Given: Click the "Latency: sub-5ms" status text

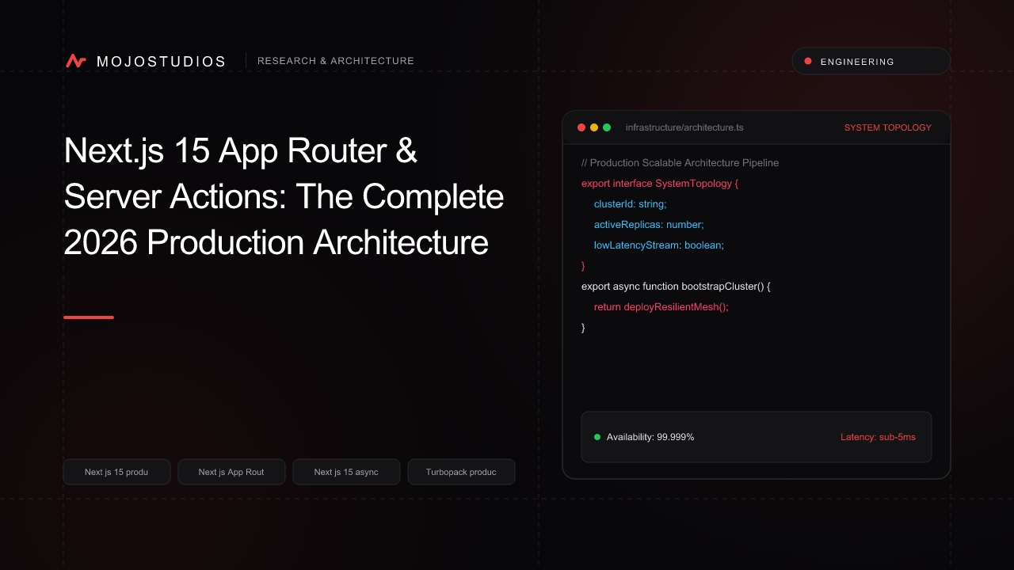Looking at the screenshot, I should (x=878, y=437).
